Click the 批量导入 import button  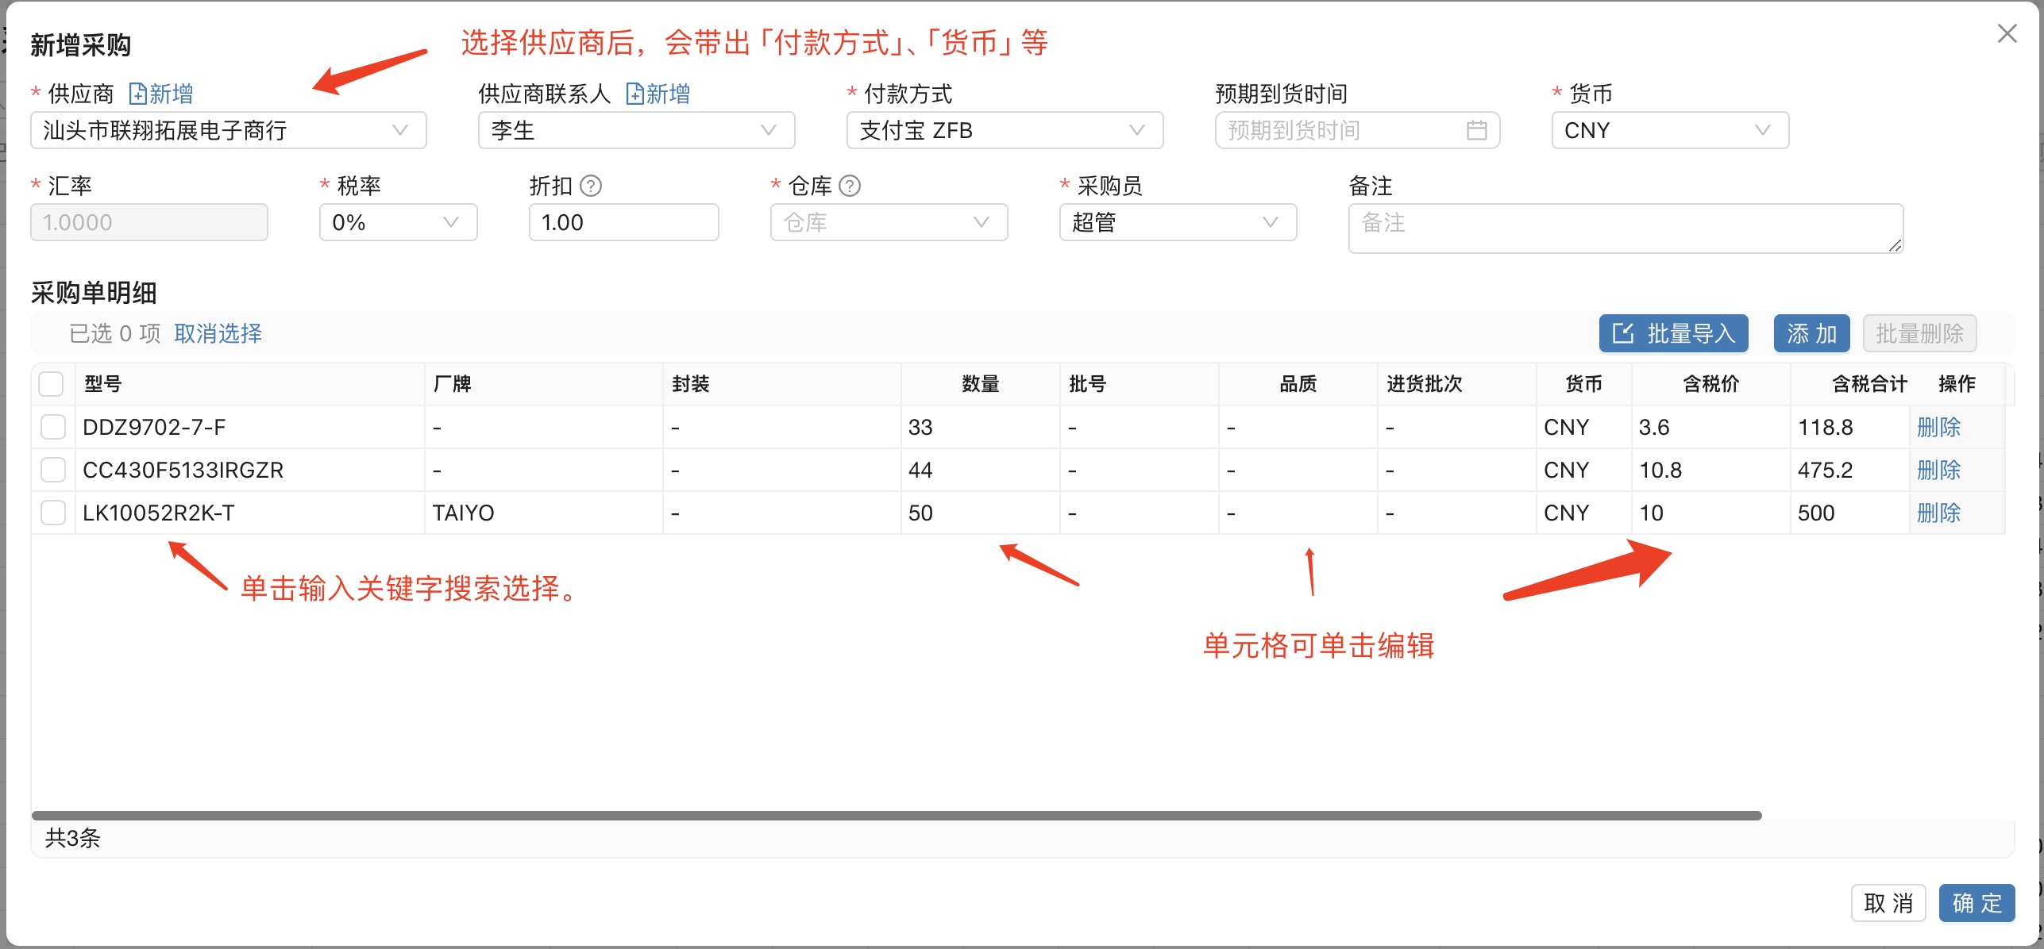tap(1673, 333)
